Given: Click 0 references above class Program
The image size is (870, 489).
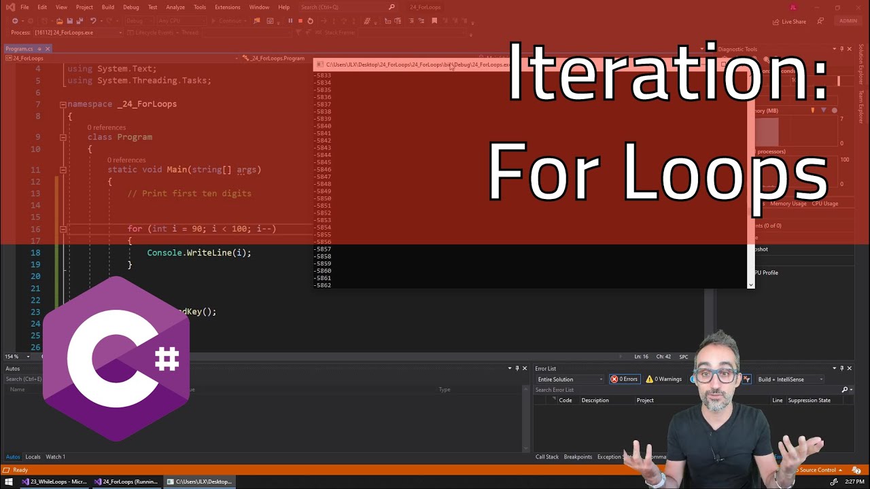Looking at the screenshot, I should click(x=106, y=128).
